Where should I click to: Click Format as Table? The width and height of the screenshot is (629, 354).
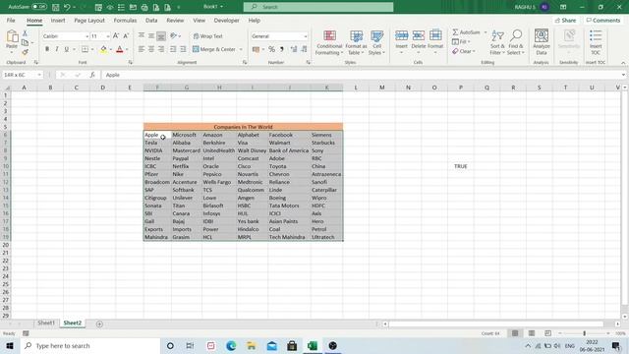(x=356, y=42)
